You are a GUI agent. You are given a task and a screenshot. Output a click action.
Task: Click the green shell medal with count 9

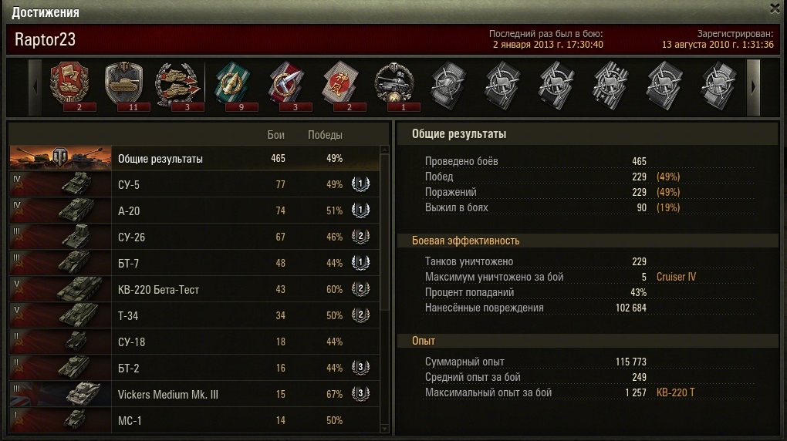point(233,86)
